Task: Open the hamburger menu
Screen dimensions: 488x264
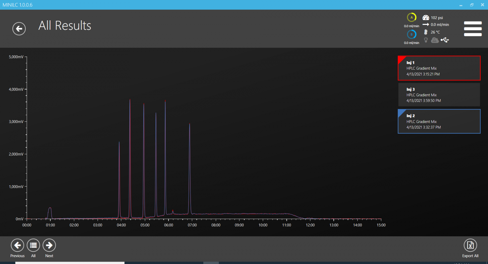Action: click(473, 29)
